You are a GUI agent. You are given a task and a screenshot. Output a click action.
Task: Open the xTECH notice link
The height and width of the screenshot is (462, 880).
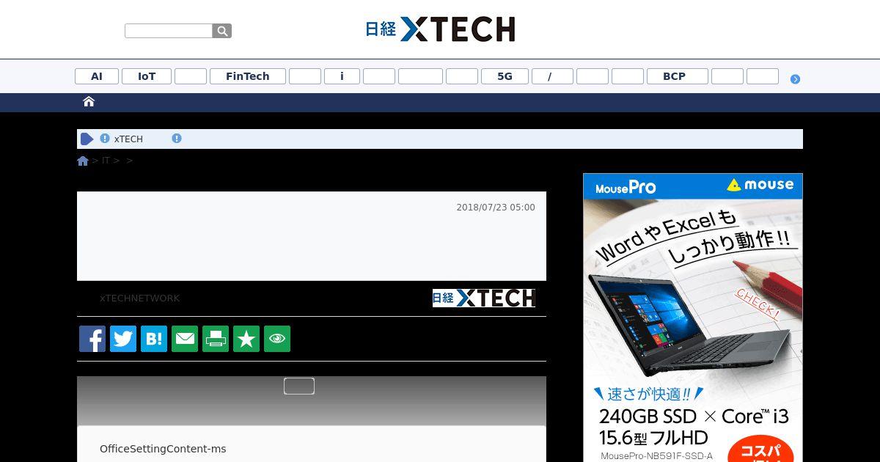click(128, 139)
